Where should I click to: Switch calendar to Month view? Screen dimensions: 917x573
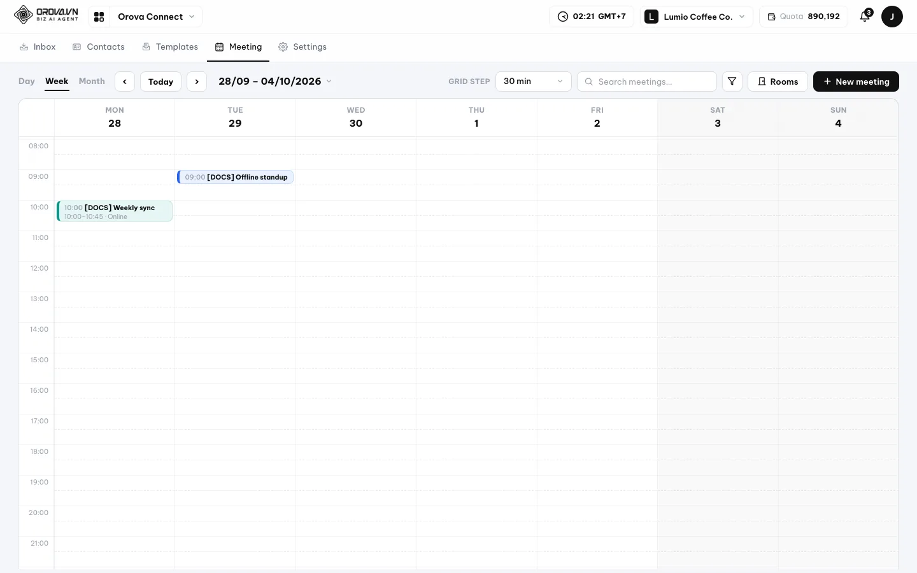click(92, 81)
